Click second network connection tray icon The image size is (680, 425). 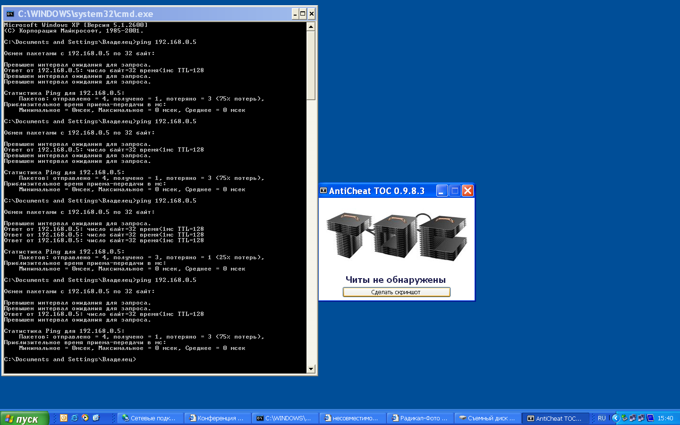pos(641,418)
